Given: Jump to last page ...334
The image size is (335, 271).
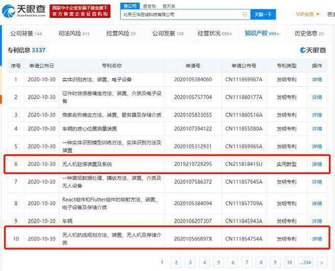Looking at the screenshot, I should coord(306,262).
